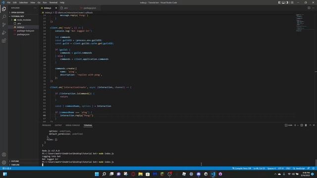
Task: Switch to the Output panel tab
Action: (x=58, y=125)
